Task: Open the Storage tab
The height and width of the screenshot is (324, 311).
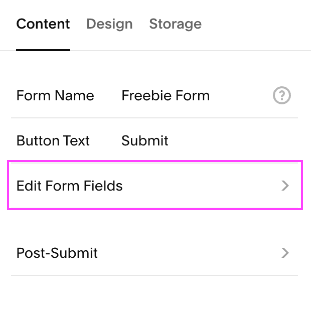Action: pos(175,24)
